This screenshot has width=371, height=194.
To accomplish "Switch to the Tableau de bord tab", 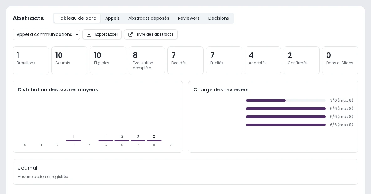I will coord(77,18).
